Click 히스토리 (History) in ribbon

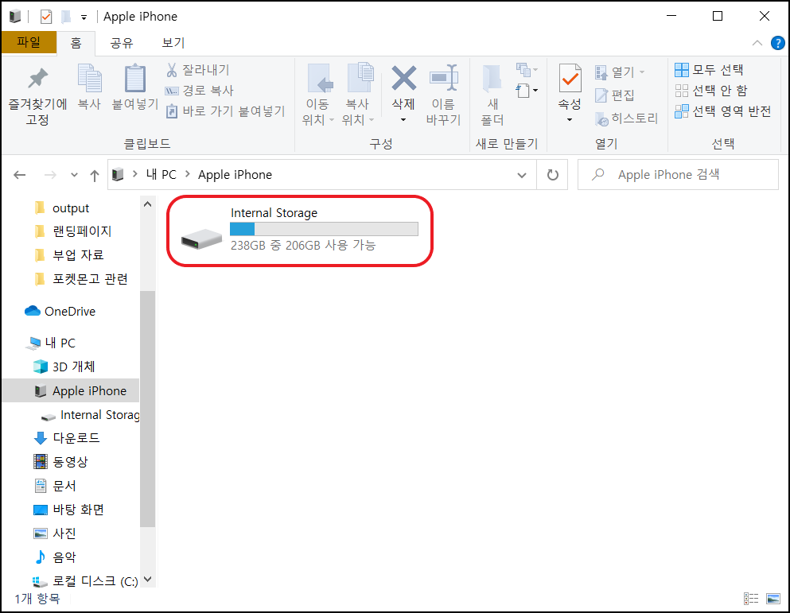pos(626,118)
